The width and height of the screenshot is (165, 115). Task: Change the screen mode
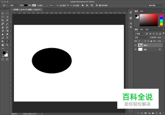(7, 59)
